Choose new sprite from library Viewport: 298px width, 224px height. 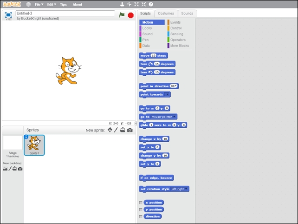coord(110,130)
